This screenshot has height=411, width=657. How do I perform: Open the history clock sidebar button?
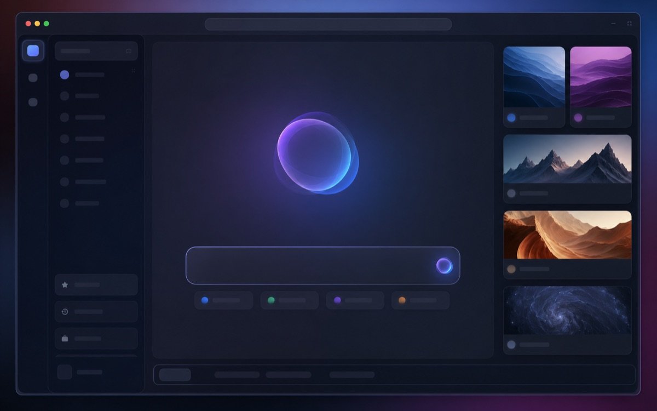[x=96, y=312]
